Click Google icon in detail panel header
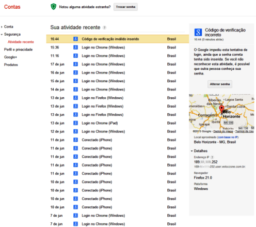This screenshot has width=256, height=227. [198, 32]
